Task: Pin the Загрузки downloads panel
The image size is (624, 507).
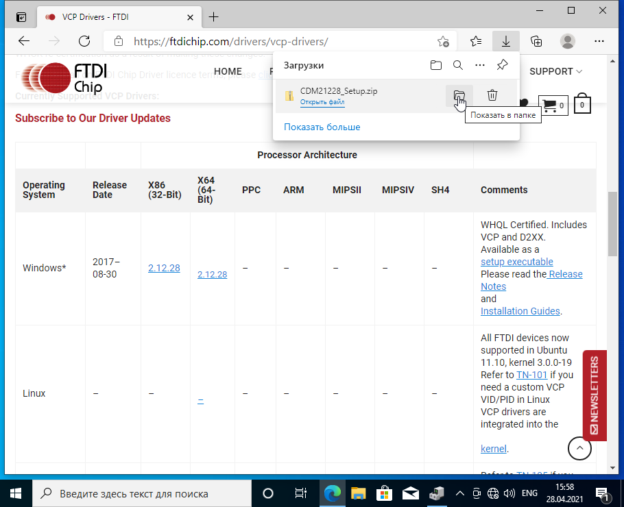Action: [502, 65]
